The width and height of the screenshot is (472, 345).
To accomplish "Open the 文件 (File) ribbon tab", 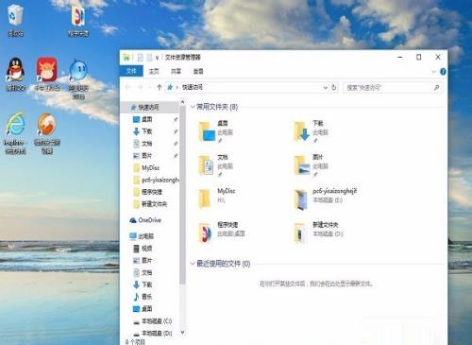I will (x=131, y=71).
